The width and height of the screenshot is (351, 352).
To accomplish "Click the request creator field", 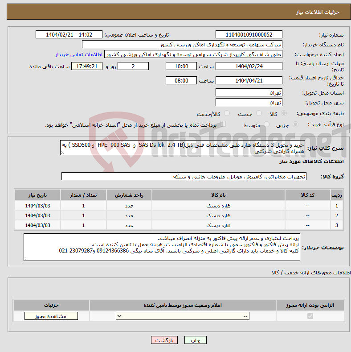I will 193,54.
